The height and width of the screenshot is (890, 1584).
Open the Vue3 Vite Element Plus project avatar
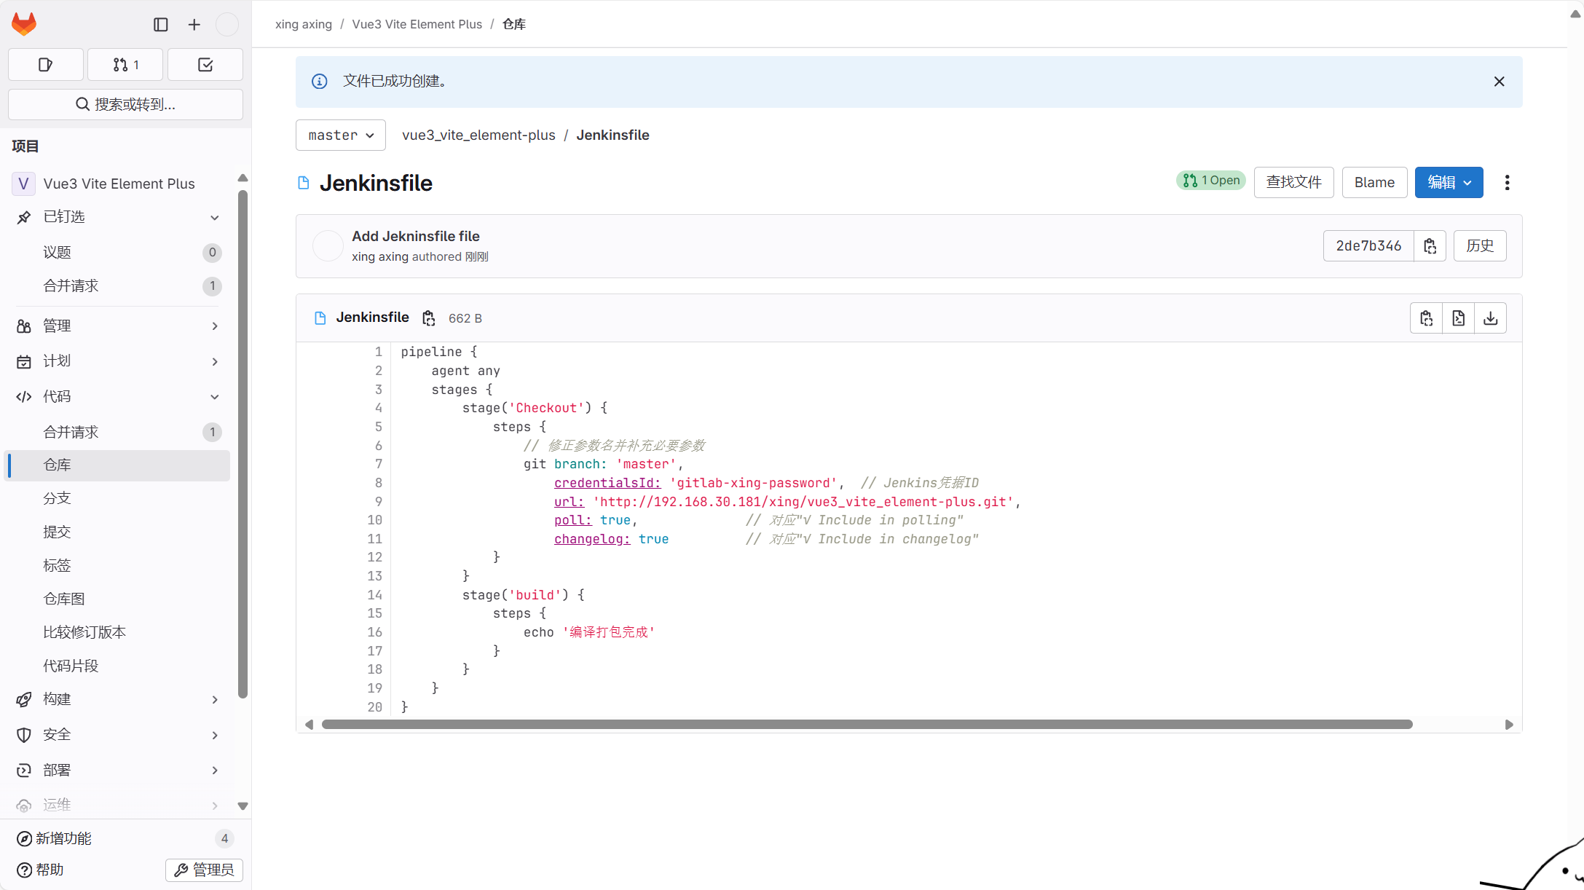(23, 184)
